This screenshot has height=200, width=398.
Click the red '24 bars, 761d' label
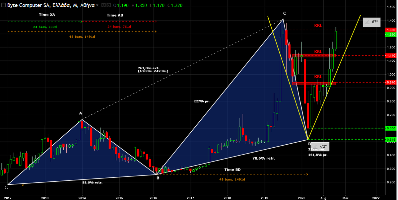pyautogui.click(x=119, y=27)
